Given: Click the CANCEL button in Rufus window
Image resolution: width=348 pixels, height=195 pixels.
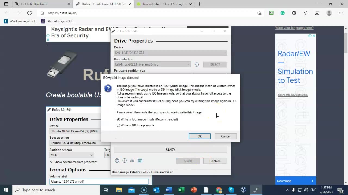Looking at the screenshot, I should click(x=215, y=161).
